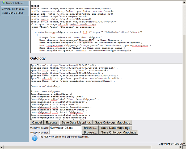Click the Ontology section heading

tap(38, 58)
